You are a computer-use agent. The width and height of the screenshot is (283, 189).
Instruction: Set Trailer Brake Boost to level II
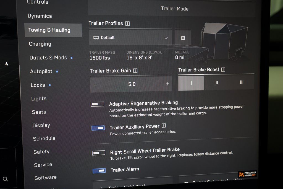pyautogui.click(x=217, y=83)
